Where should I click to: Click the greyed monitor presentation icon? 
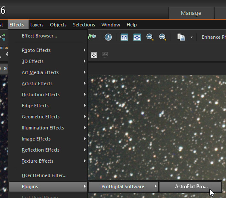pos(105,55)
